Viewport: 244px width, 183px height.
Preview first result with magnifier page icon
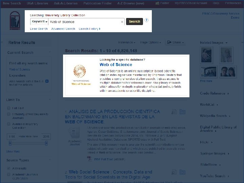174,111
